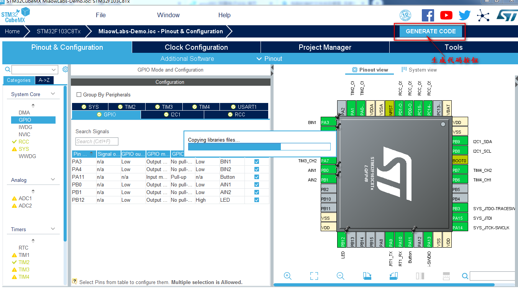The height and width of the screenshot is (289, 518).
Task: Click the copying libraries progress bar
Action: click(x=259, y=147)
